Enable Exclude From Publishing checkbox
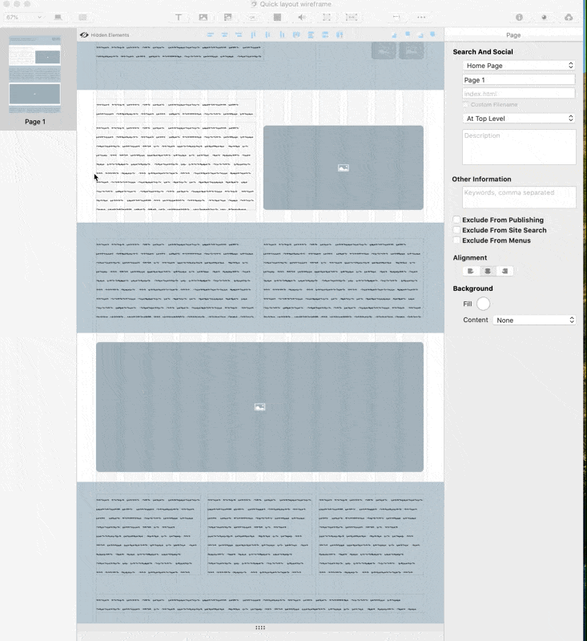Viewport: 587px width, 641px height. point(456,220)
